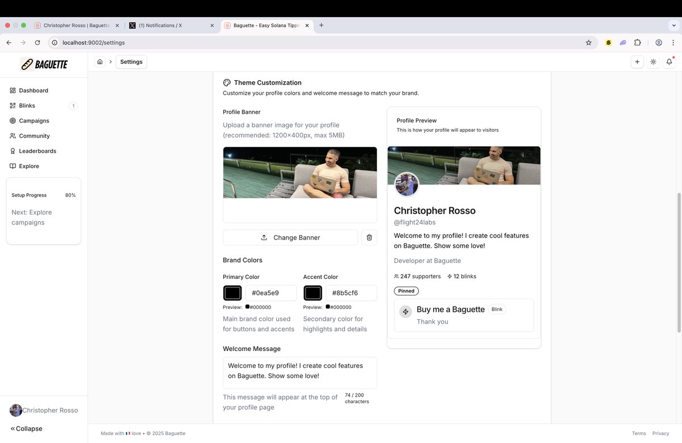Reload the page
The image size is (682, 443).
38,43
